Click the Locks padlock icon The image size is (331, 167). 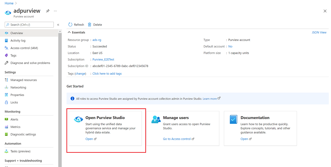(x=7, y=102)
